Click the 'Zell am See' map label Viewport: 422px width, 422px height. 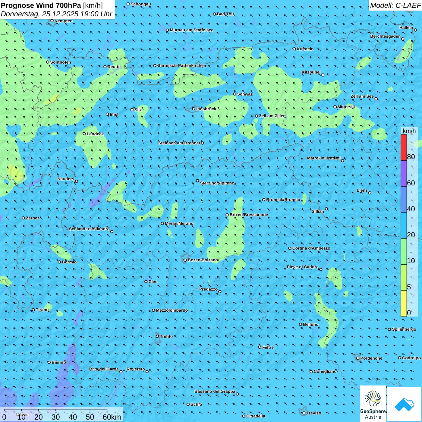pyautogui.click(x=362, y=96)
